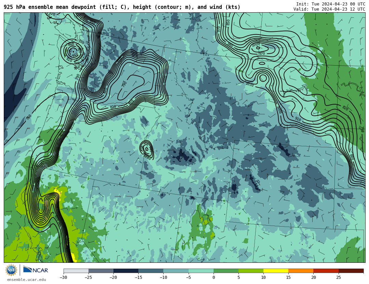Click the 10 to 15 yellow colorbar swatch
This screenshot has width=369, height=284.
pos(276,271)
